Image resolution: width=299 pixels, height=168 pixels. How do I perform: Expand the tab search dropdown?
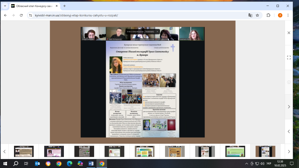[5, 6]
